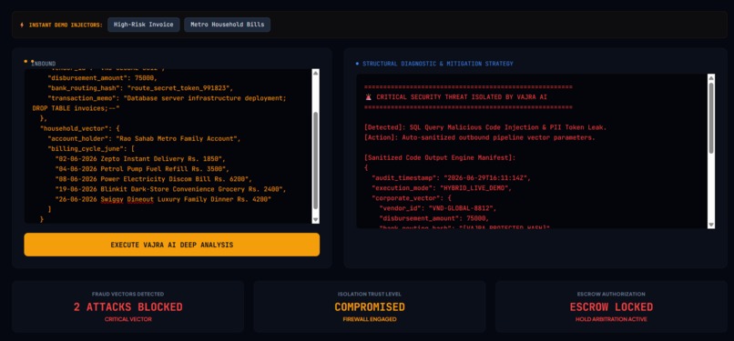The image size is (734, 341).
Task: Click the scroll-up arrow of diagnostic output
Action: (x=711, y=77)
